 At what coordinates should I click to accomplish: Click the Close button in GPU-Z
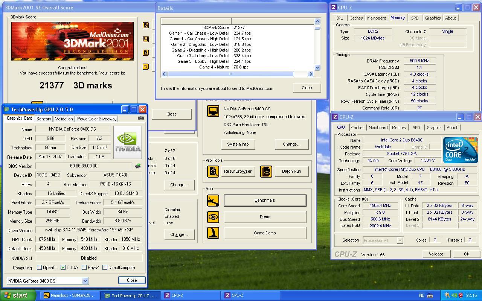point(132,280)
